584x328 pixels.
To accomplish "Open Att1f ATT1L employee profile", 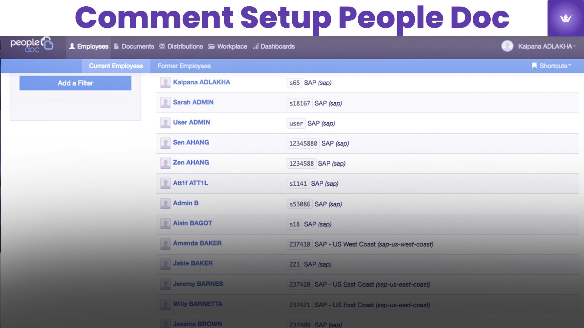I will (x=190, y=183).
